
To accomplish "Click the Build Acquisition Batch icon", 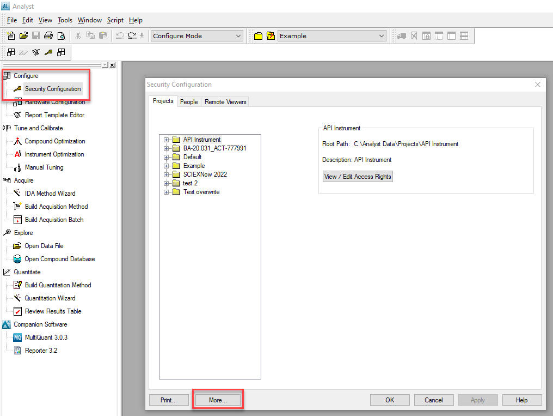I will coord(17,220).
